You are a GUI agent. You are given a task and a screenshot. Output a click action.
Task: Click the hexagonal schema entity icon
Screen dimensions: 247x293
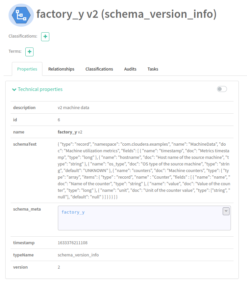pyautogui.click(x=21, y=15)
